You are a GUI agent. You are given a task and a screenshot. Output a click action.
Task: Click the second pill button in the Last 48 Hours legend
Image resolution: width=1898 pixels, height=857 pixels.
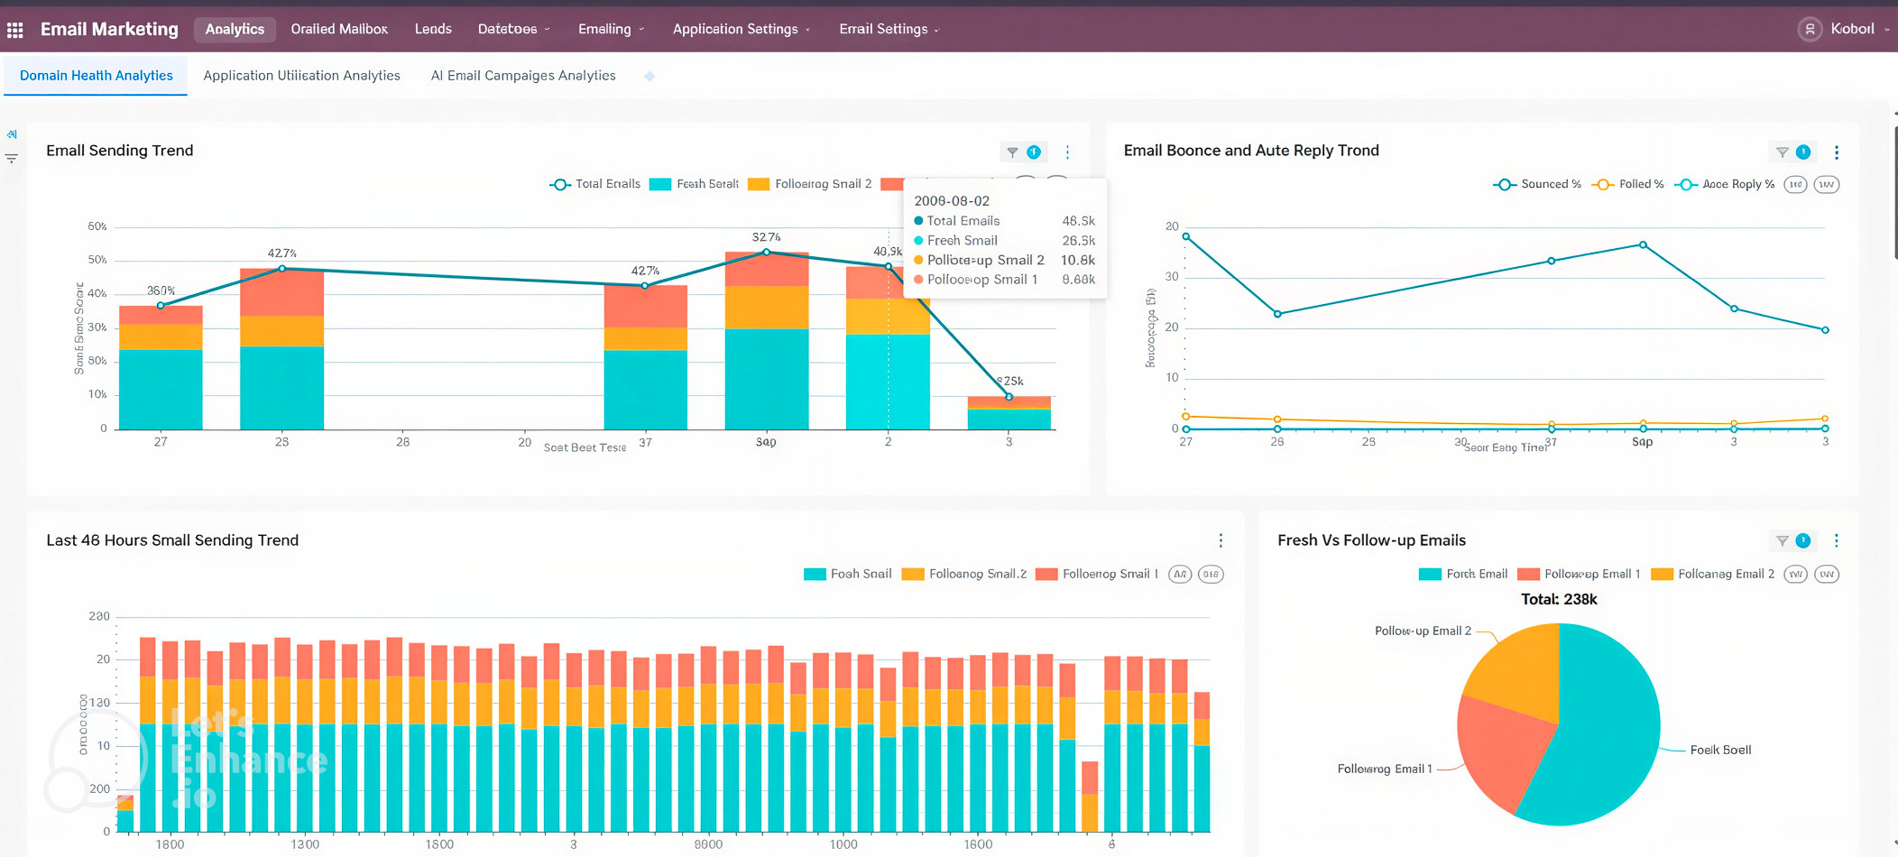(x=1211, y=575)
